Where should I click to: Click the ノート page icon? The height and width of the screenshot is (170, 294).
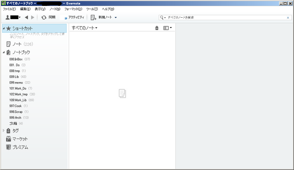coord(8,44)
